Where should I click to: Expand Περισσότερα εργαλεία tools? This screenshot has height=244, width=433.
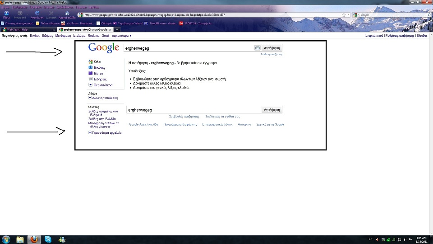105,133
